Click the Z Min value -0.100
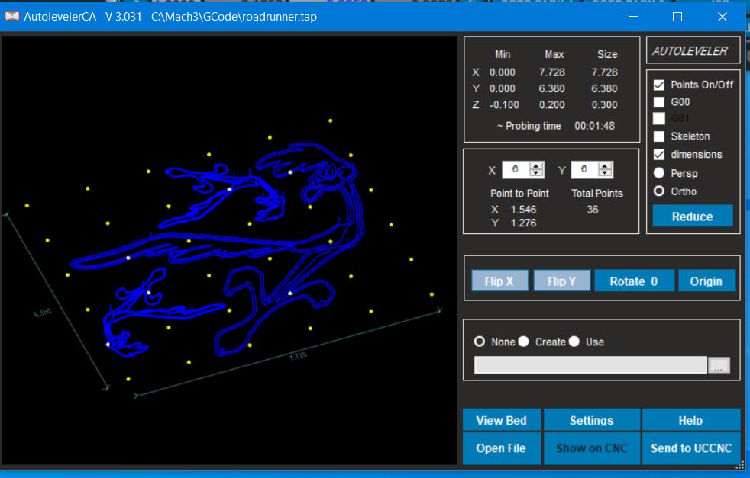 pos(504,105)
